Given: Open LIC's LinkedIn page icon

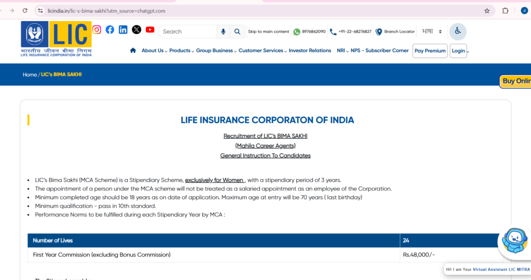Looking at the screenshot, I should click(123, 30).
